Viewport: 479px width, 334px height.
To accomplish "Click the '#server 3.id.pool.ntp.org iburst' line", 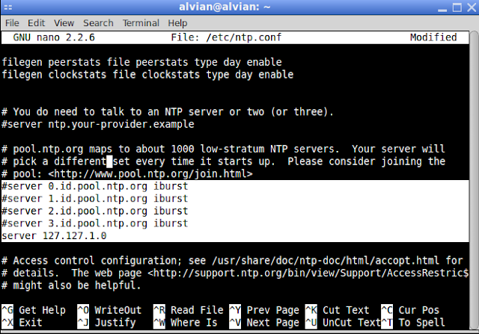I will coord(95,223).
